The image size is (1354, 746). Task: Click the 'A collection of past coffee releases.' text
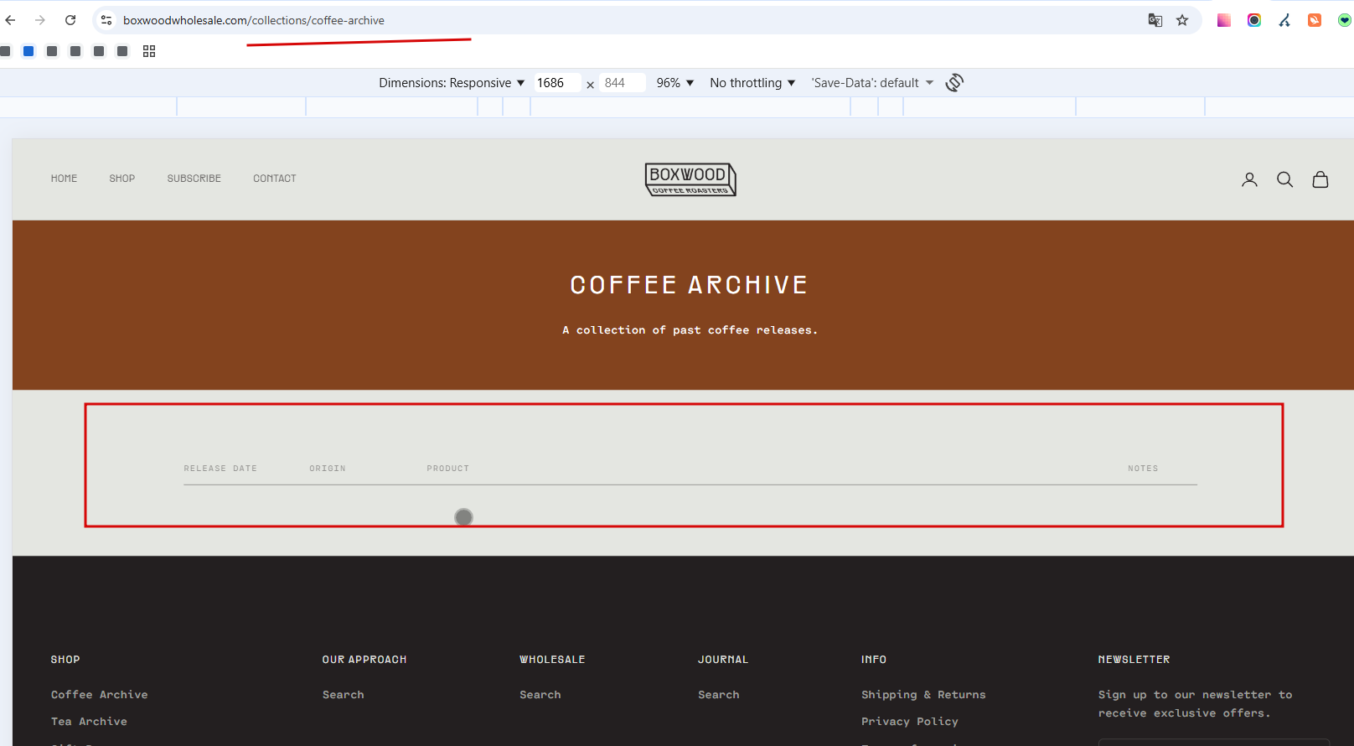(x=690, y=330)
